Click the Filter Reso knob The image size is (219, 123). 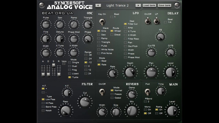click(65, 111)
